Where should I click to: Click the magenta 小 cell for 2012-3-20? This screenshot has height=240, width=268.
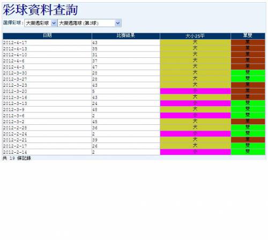[195, 91]
